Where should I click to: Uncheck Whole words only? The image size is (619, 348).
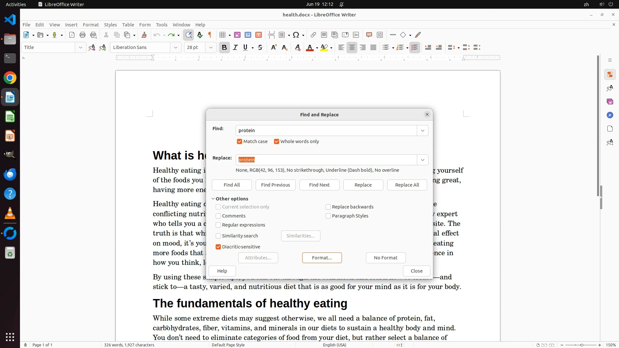point(277,141)
